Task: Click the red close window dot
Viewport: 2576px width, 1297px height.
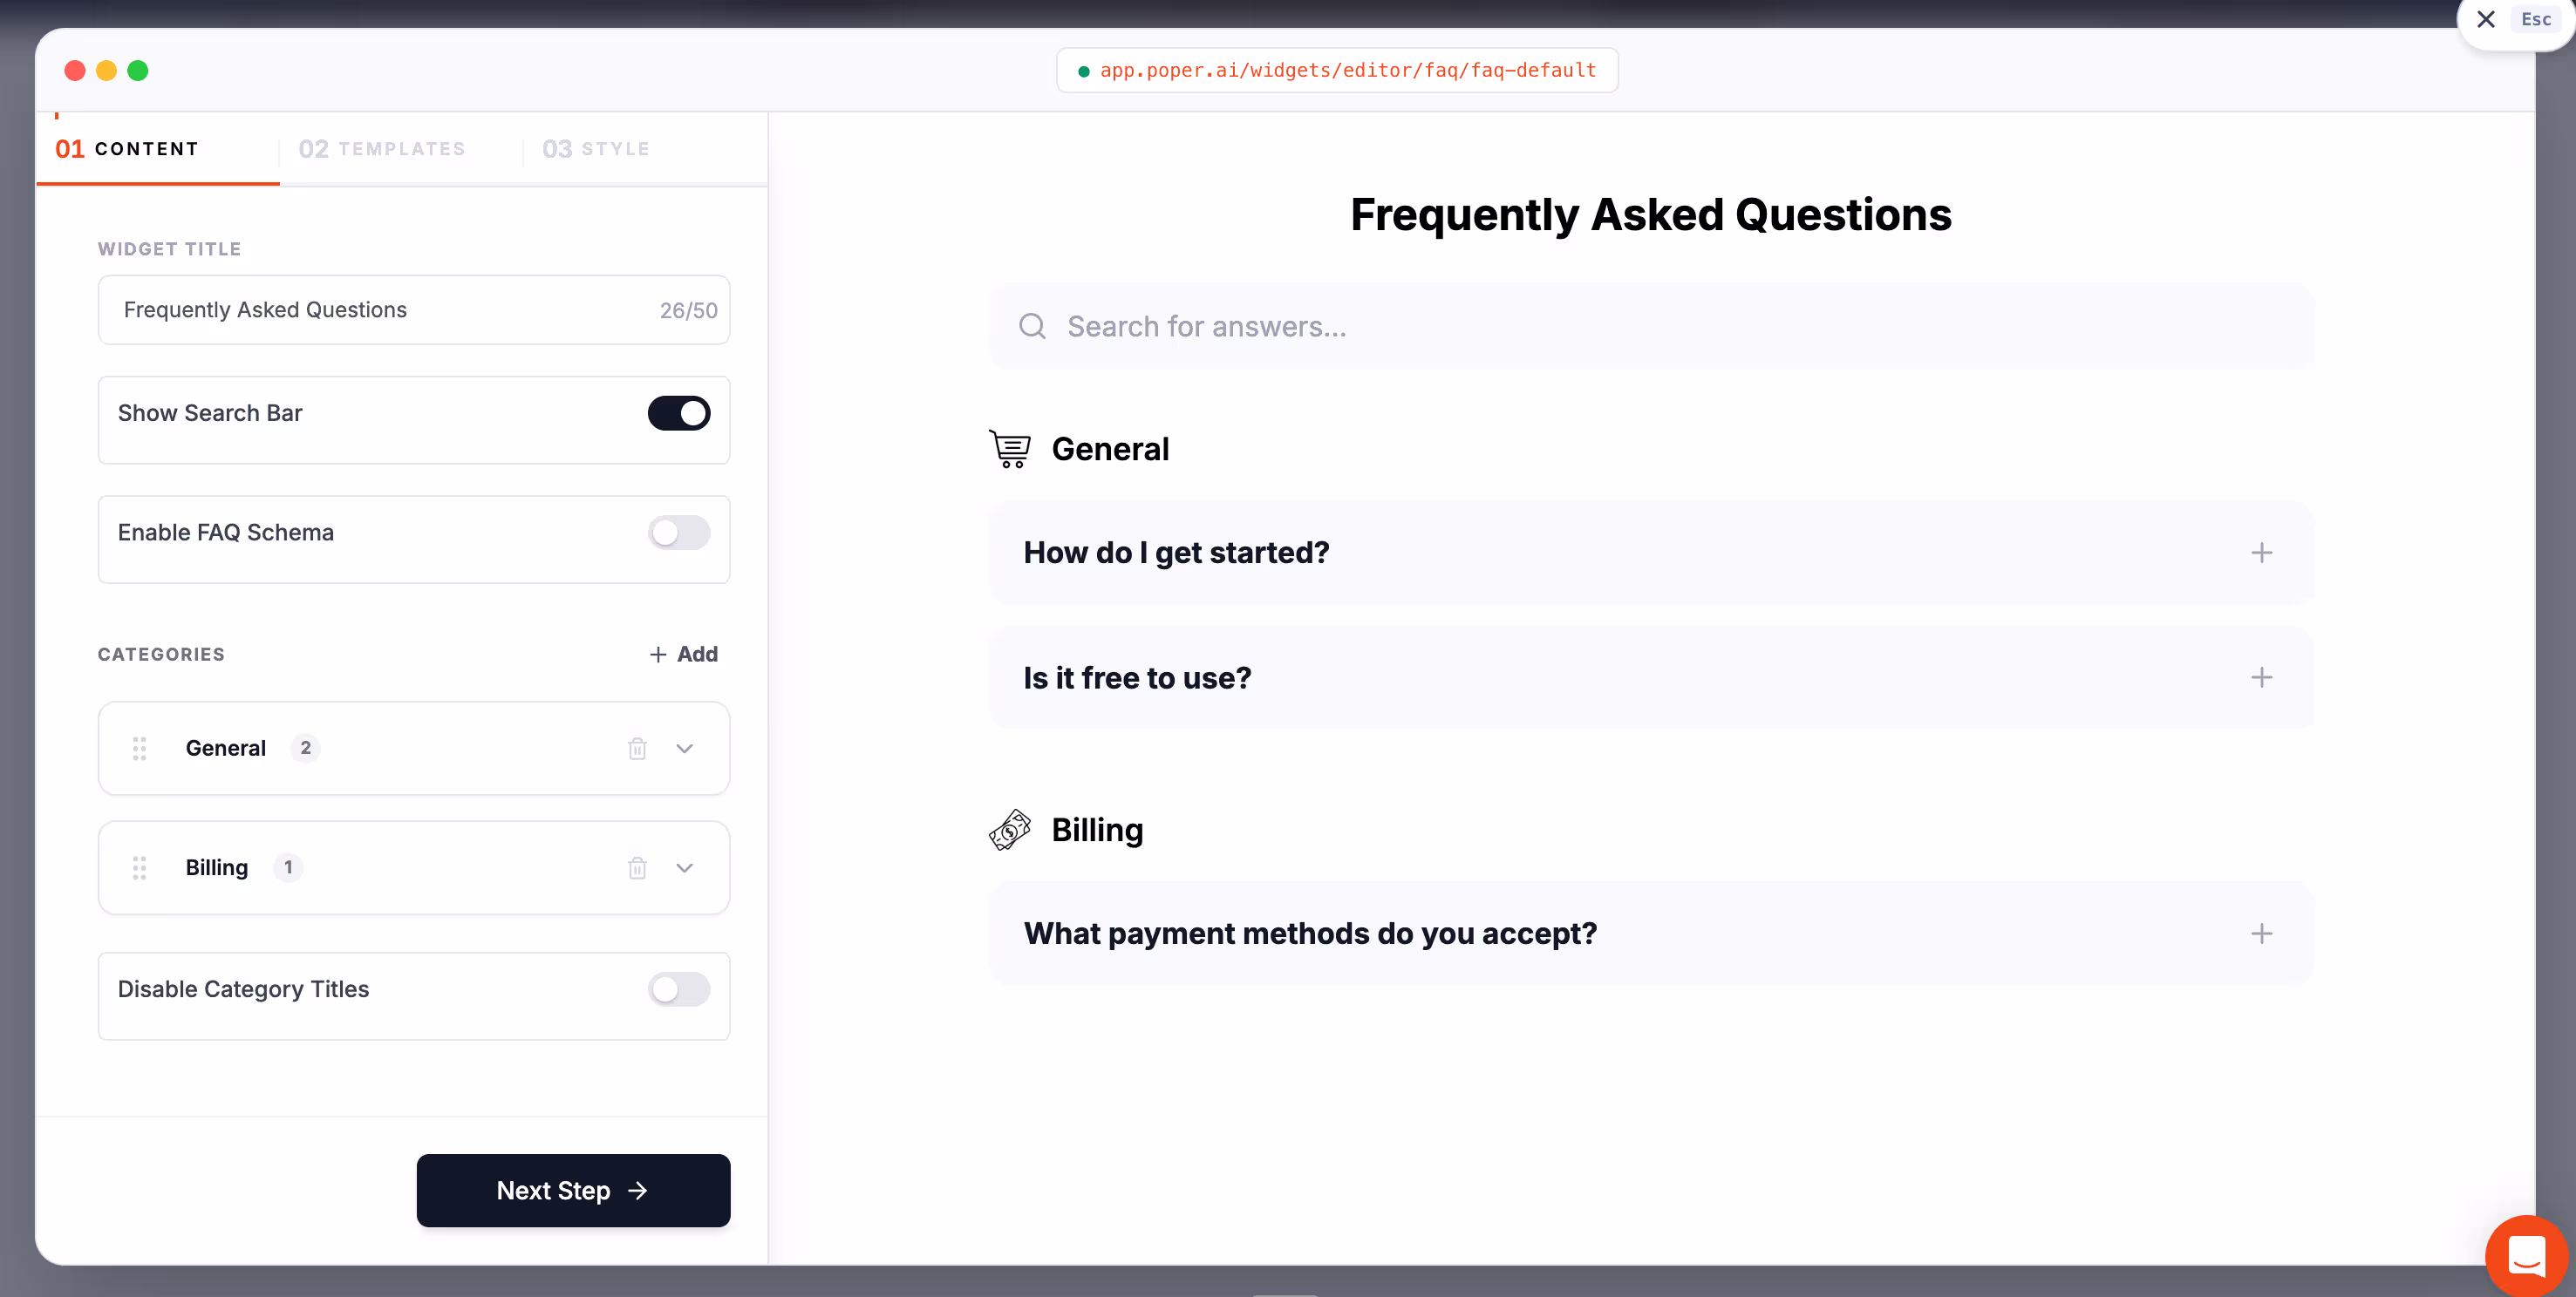Action: pos(74,70)
